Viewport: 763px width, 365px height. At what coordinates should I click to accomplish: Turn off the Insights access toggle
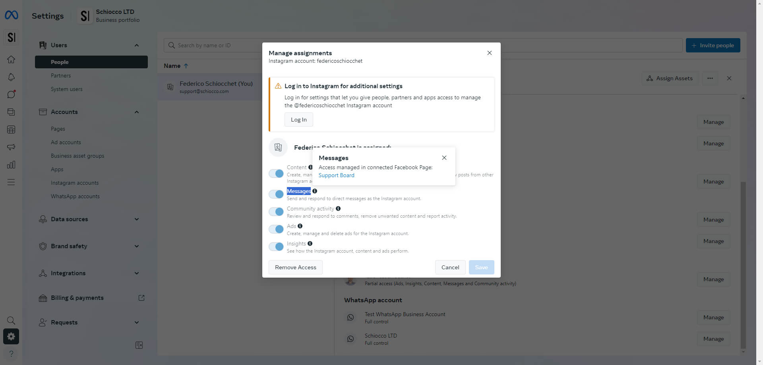pyautogui.click(x=276, y=247)
